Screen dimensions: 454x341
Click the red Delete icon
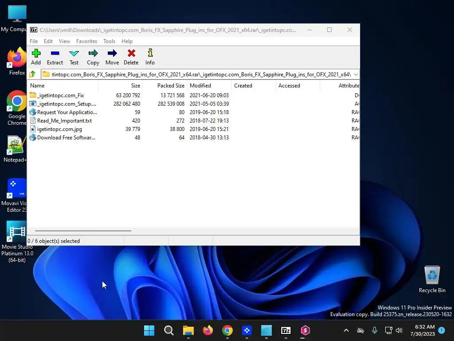coord(131,53)
